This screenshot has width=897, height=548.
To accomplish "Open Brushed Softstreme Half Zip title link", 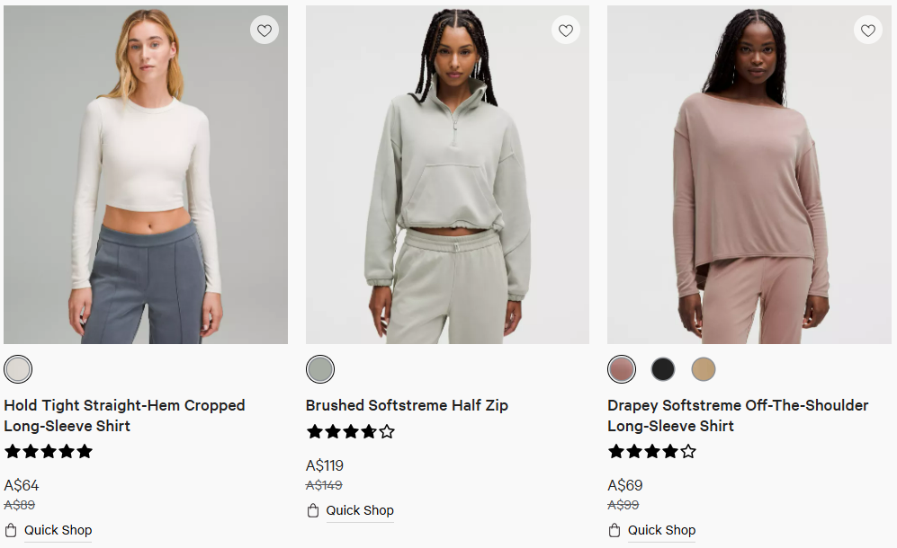I will [407, 405].
